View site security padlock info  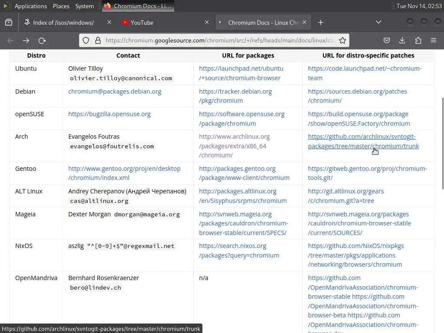point(98,40)
